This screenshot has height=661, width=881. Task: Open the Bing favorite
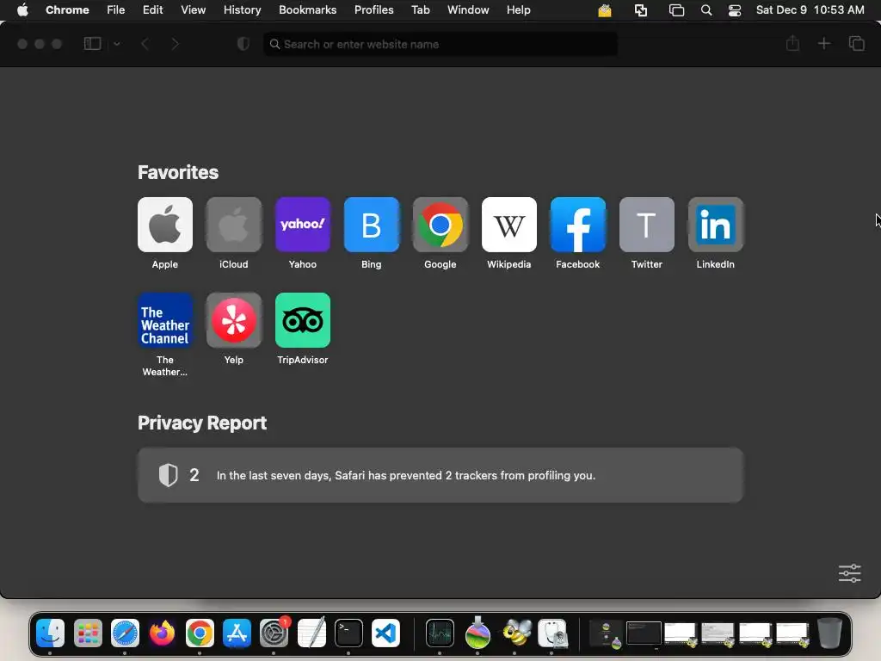pyautogui.click(x=372, y=225)
